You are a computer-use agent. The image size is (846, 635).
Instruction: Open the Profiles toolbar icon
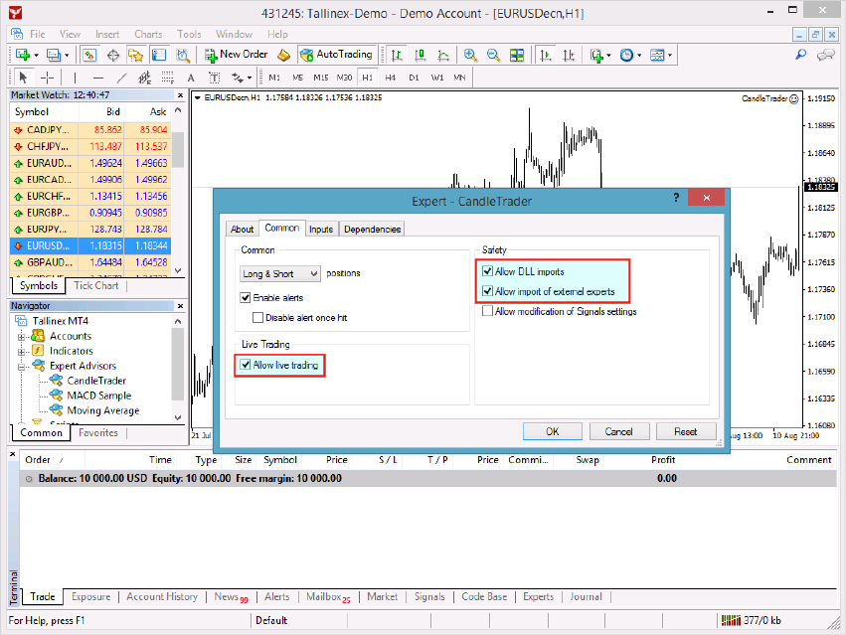[53, 55]
